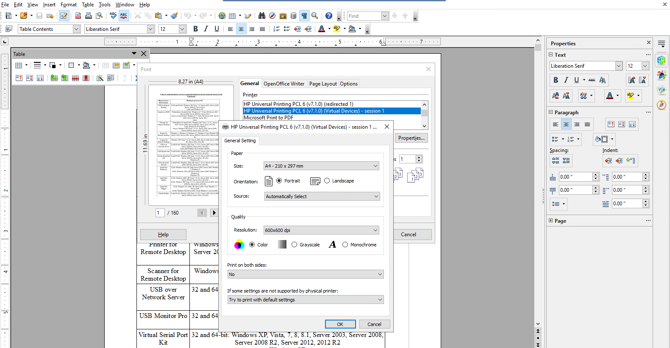The height and width of the screenshot is (348, 670).
Task: Toggle Formatting Marks pilcrow icon
Action: pos(304,16)
